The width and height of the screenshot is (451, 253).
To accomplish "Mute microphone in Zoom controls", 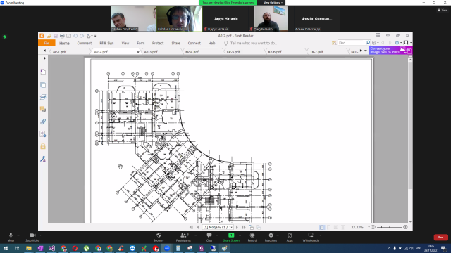I will 11,237.
